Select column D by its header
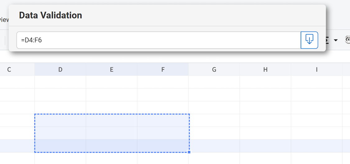The width and height of the screenshot is (350, 164). [x=60, y=70]
